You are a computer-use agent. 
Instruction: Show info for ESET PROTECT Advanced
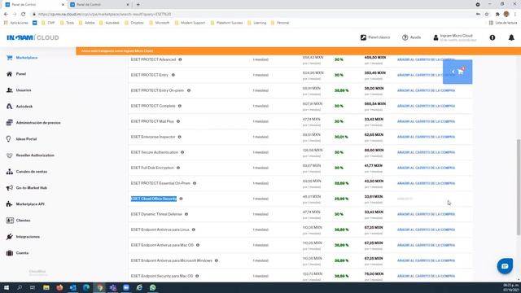coord(180,59)
